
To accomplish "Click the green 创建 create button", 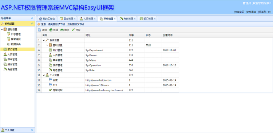I will pos(54,30).
